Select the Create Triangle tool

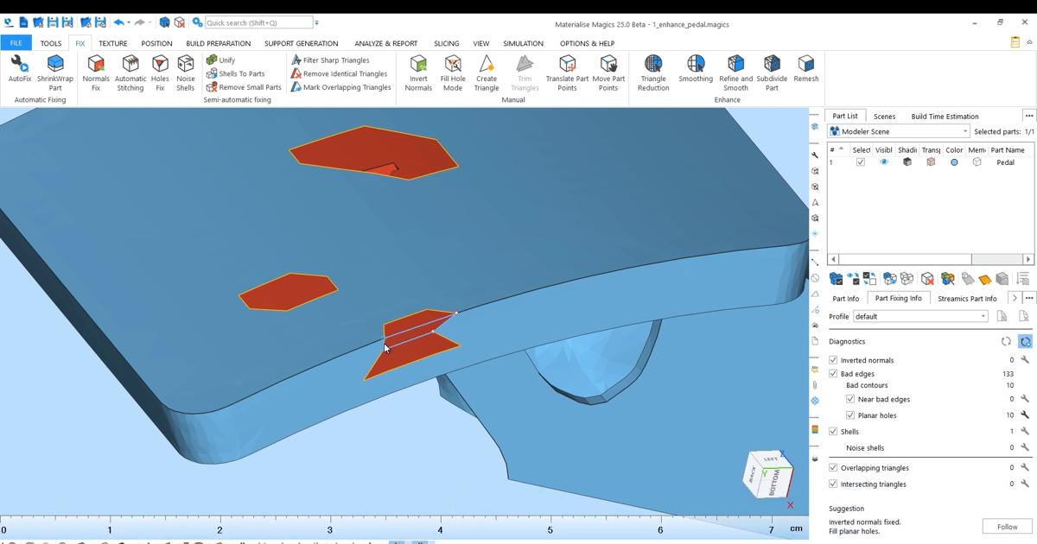486,71
